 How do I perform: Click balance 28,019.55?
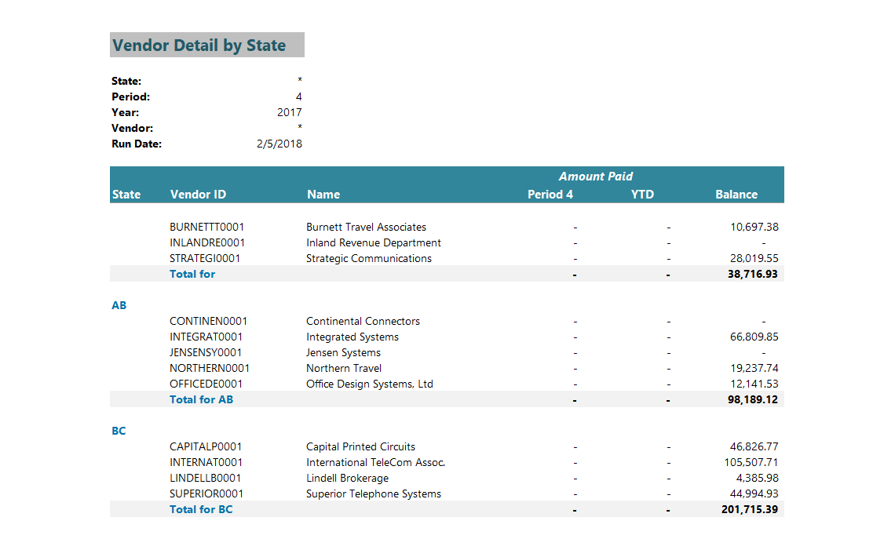754,258
